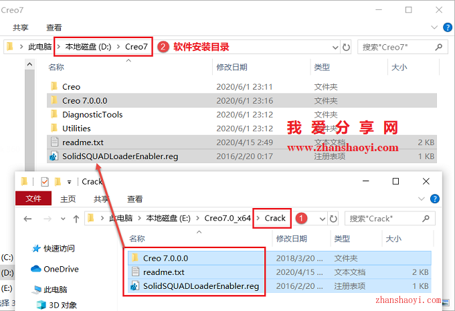Open the DiagnosticTools folder
Viewport: 455px width, 311px height.
(92, 114)
